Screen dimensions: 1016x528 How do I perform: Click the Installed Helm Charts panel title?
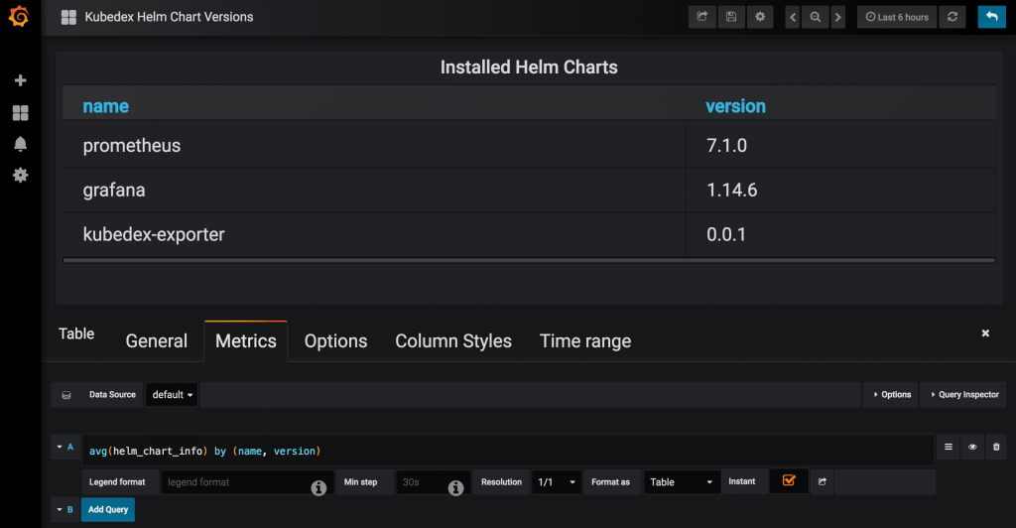[529, 67]
